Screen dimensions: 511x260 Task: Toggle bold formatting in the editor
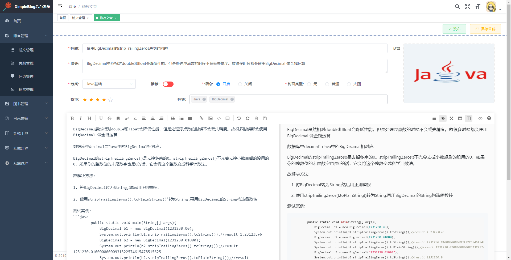72,118
